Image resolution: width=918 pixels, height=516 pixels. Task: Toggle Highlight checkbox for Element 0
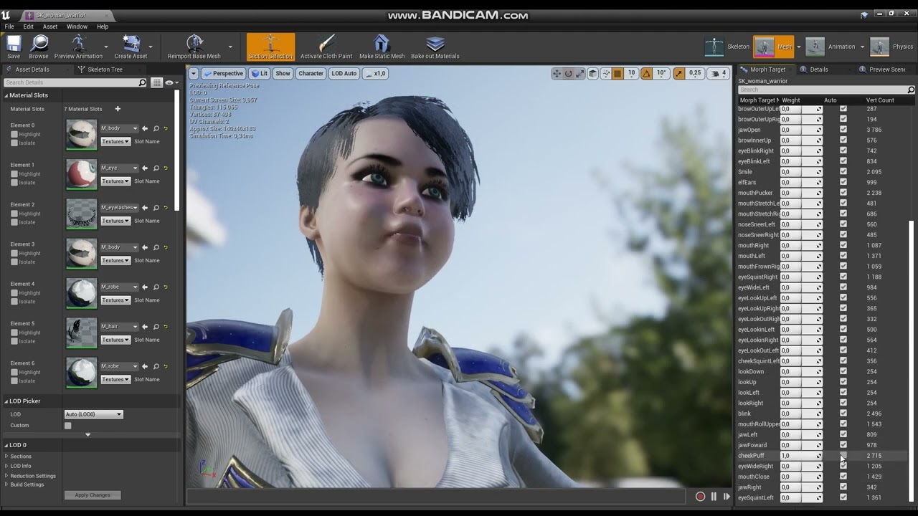pos(14,135)
